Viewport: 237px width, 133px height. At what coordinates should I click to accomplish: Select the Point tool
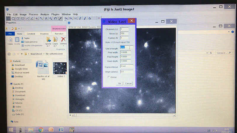pos(37,19)
